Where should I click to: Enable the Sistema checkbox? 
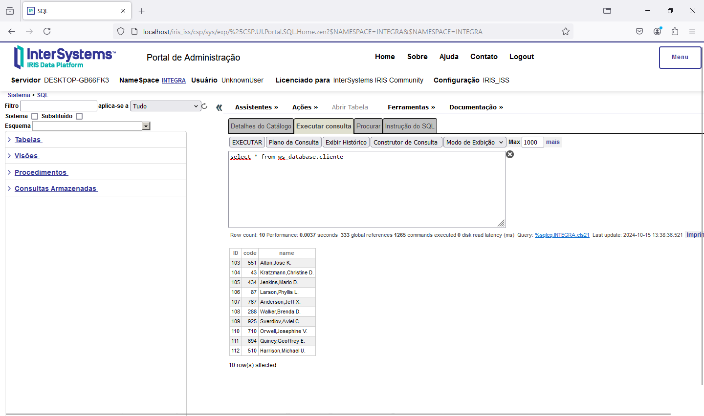point(35,116)
